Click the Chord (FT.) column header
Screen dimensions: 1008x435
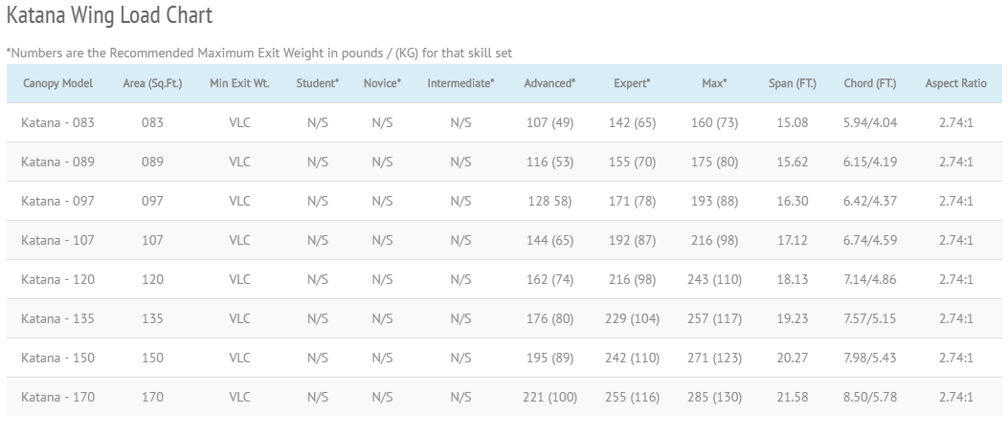click(870, 83)
